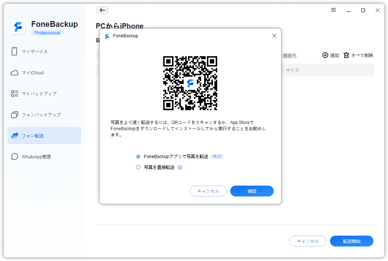
Task: Click the サイズ column header
Action: point(293,70)
